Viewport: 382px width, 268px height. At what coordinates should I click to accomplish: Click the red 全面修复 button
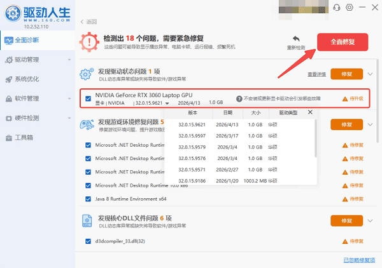pos(343,42)
